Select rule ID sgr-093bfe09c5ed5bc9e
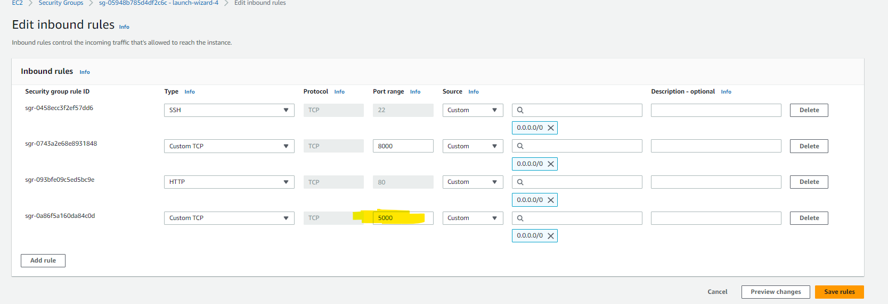The width and height of the screenshot is (888, 304). click(x=60, y=180)
